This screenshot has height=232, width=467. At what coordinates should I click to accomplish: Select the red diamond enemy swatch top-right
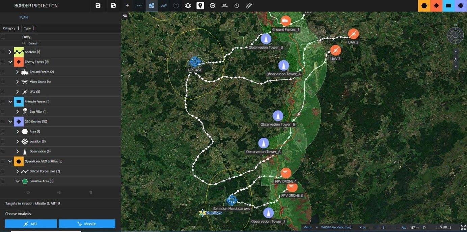click(x=436, y=6)
